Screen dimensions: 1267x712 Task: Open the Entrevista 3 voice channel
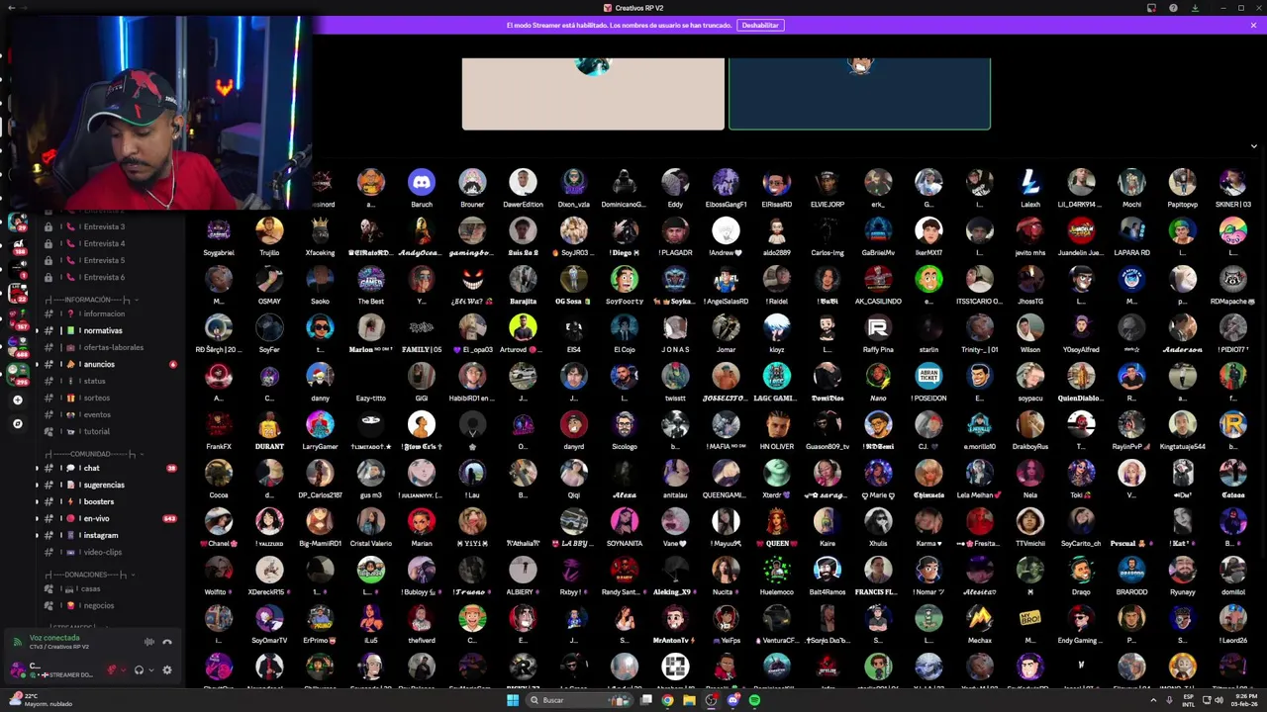tap(104, 226)
